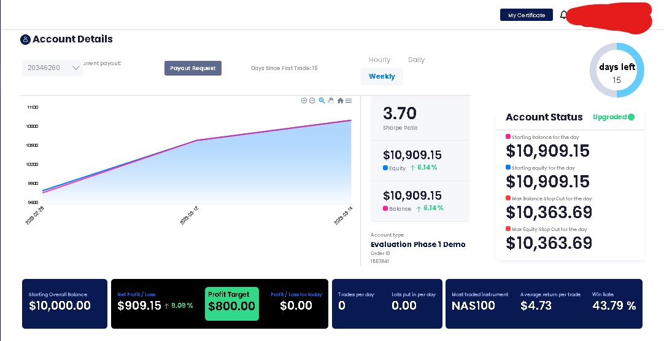This screenshot has height=341, width=664.
Task: Open My Certificate button
Action: pos(527,15)
